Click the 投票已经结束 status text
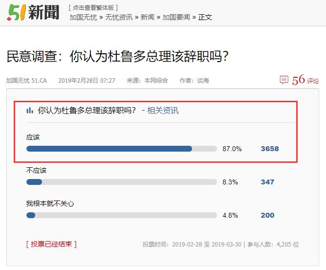This screenshot has height=270, width=326. click(x=51, y=244)
